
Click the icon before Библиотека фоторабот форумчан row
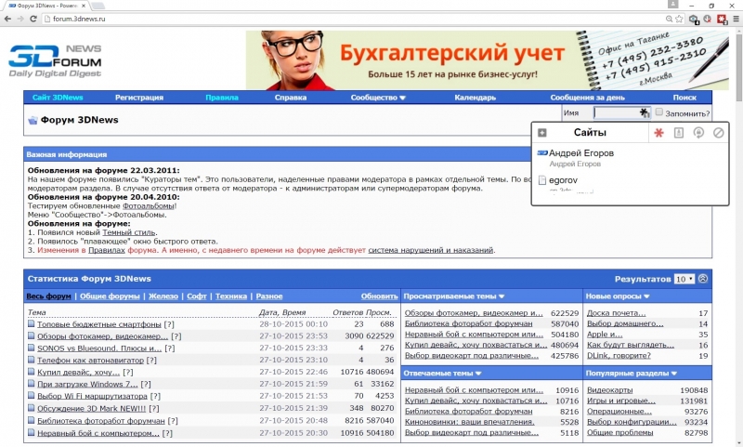(32, 420)
